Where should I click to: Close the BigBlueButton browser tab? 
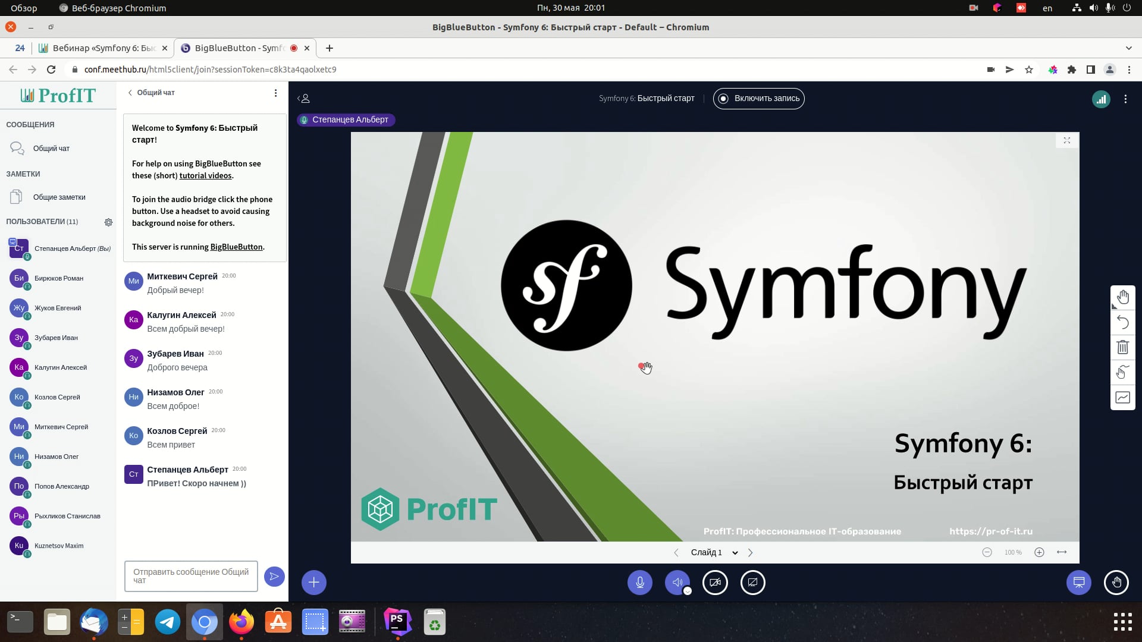(x=307, y=48)
